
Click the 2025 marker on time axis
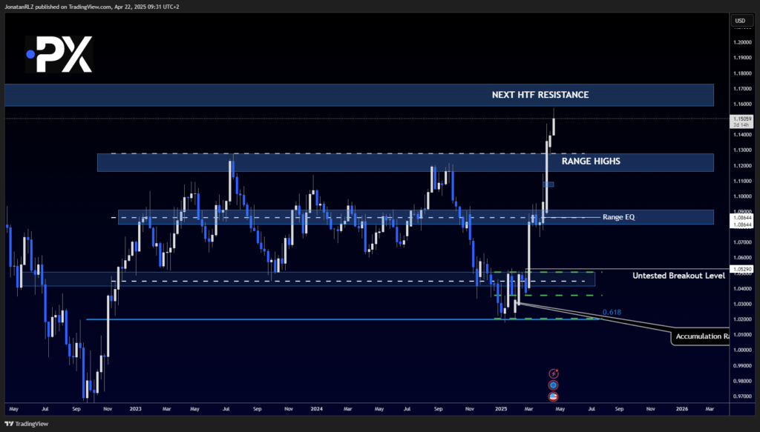coord(500,408)
